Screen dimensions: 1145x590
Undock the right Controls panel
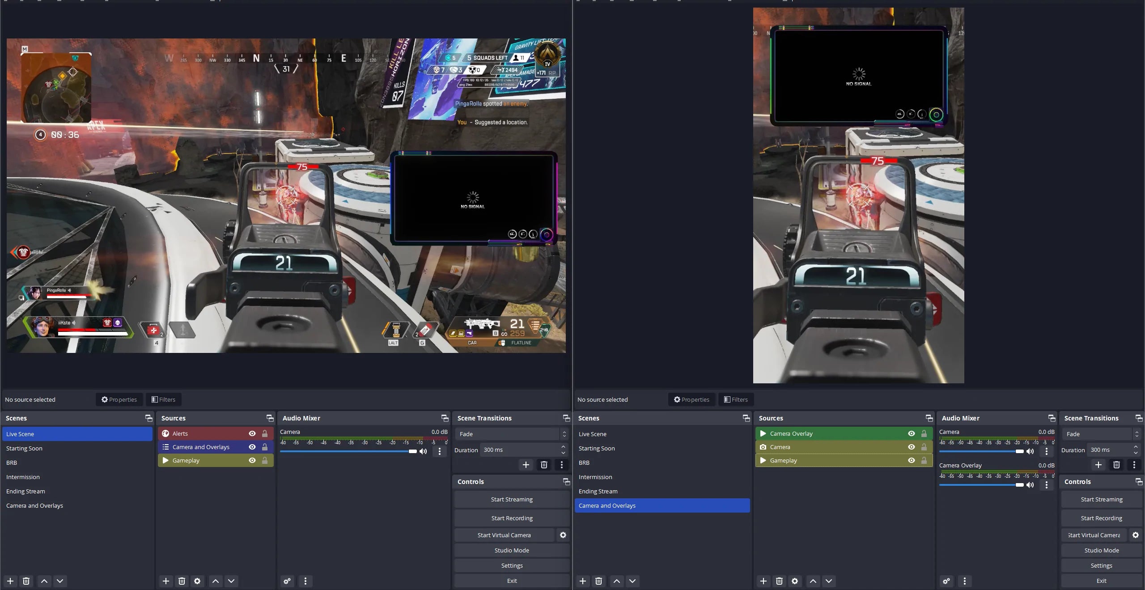[x=1139, y=481]
